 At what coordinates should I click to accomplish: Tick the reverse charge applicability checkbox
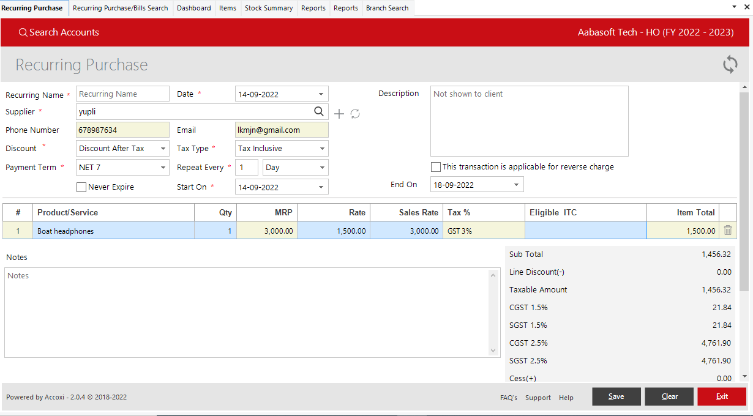[436, 167]
